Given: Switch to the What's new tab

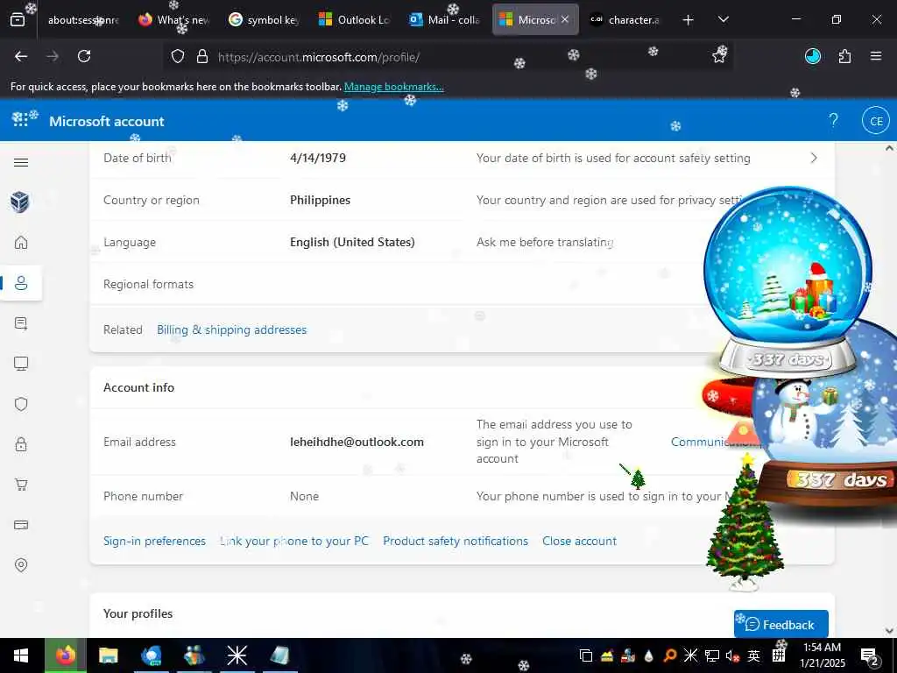Looking at the screenshot, I should pyautogui.click(x=174, y=20).
